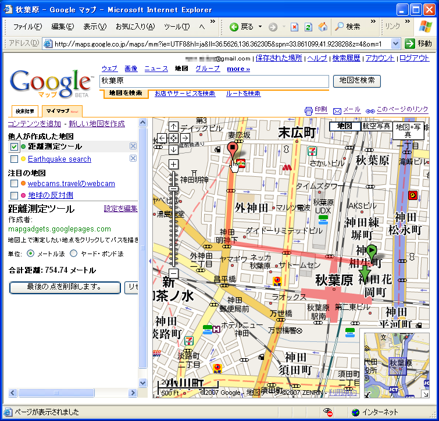Open the 表示(V) menu
Image resolution: width=439 pixels, height=421 pixels.
click(95, 27)
